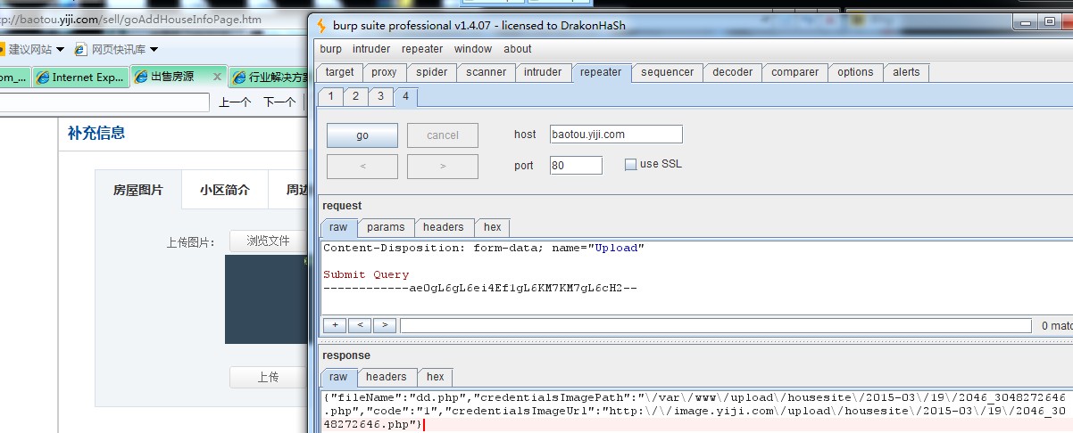This screenshot has height=433, width=1073.
Task: Click the 下一个 find next button
Action: [279, 102]
